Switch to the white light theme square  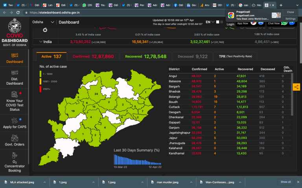217,22
